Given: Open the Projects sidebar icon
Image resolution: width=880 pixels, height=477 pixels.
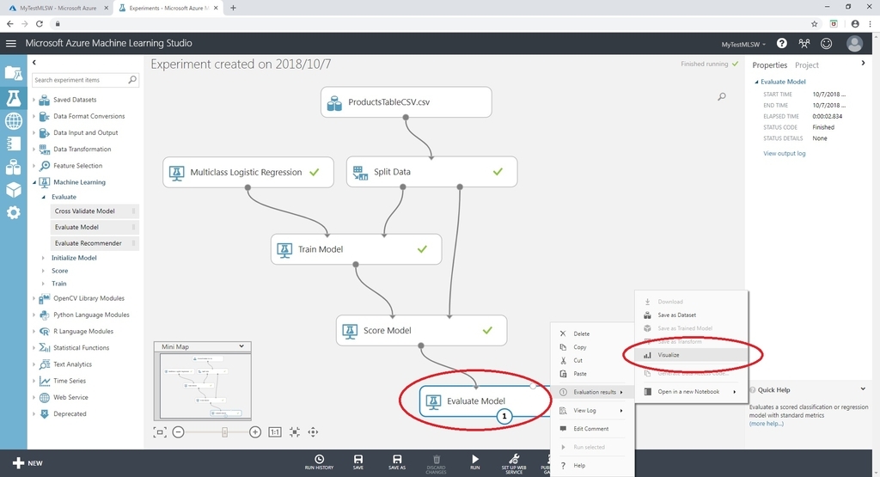Looking at the screenshot, I should click(14, 74).
